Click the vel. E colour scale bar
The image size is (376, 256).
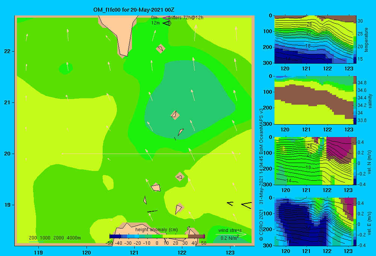[x=355, y=222]
